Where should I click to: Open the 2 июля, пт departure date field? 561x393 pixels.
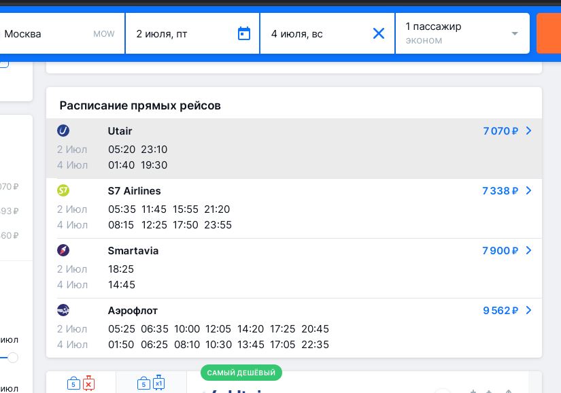[192, 33]
